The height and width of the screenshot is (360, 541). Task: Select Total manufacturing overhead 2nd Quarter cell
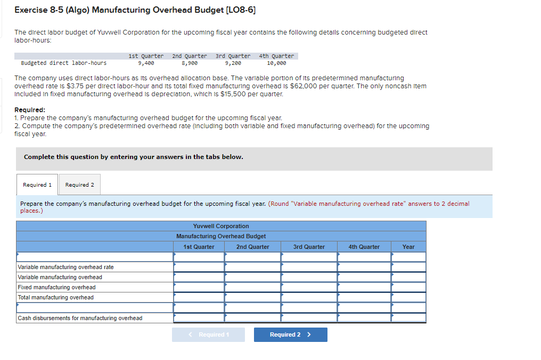coord(252,297)
